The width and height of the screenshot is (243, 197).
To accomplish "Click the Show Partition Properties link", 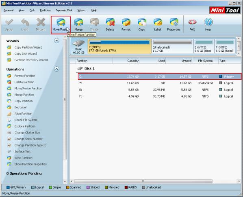I will 30,164.
